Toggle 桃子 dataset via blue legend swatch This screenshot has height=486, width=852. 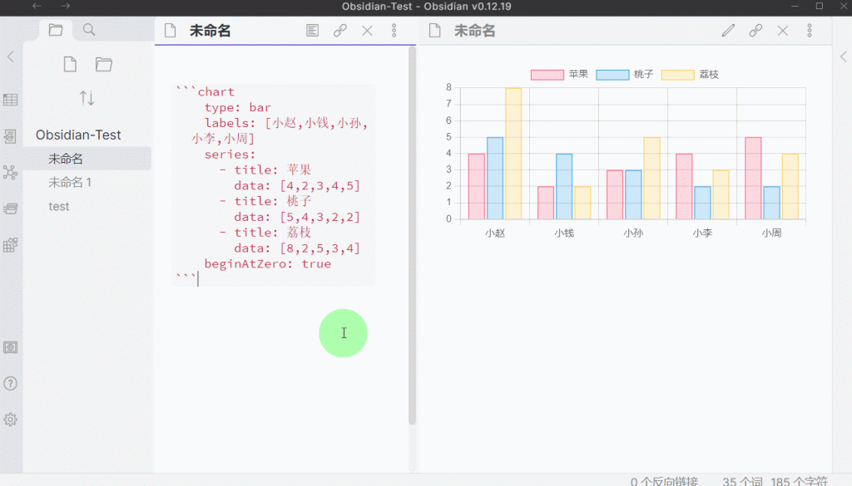point(612,75)
